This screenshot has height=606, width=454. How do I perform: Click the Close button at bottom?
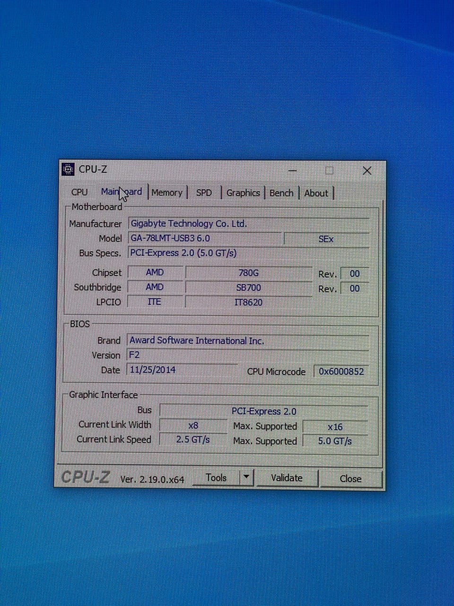350,479
